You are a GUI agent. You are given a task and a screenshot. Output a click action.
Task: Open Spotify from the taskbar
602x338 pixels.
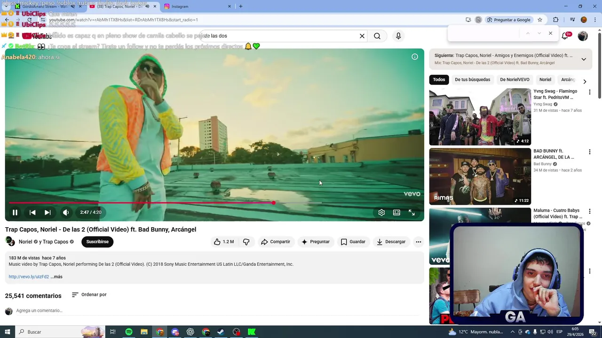click(x=129, y=332)
